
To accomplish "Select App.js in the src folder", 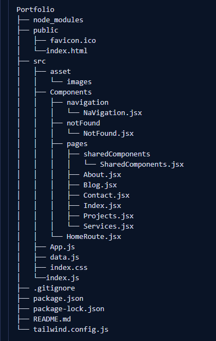I will [62, 247].
